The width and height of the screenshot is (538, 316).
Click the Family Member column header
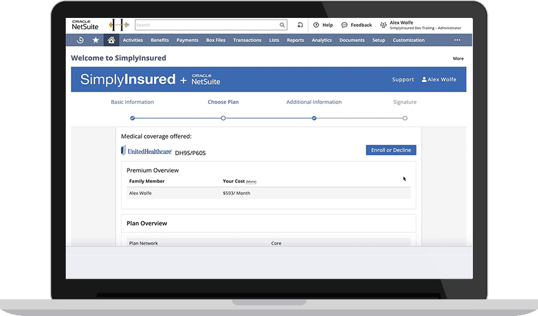pos(147,182)
